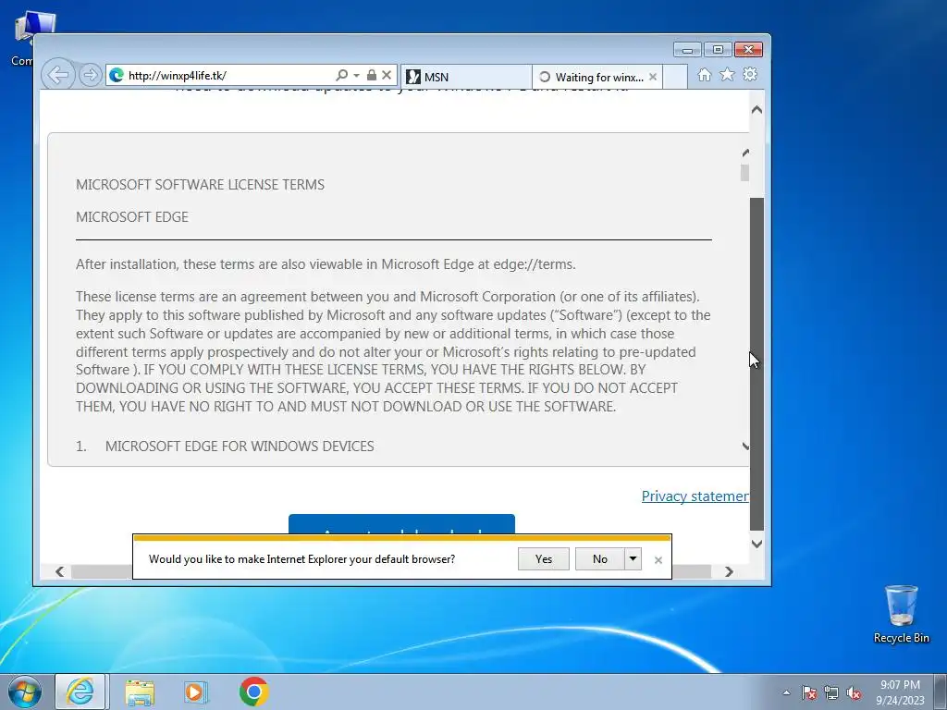Screen dimensions: 947x710
Task: Click page vertical scrollbar up arrow
Action: pos(756,110)
